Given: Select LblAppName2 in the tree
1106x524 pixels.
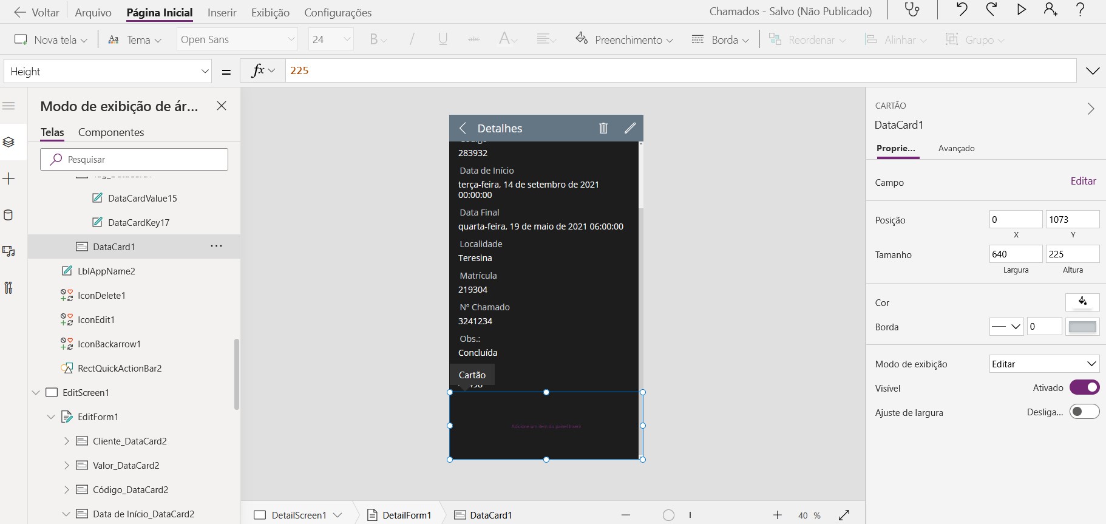Looking at the screenshot, I should click(x=106, y=271).
